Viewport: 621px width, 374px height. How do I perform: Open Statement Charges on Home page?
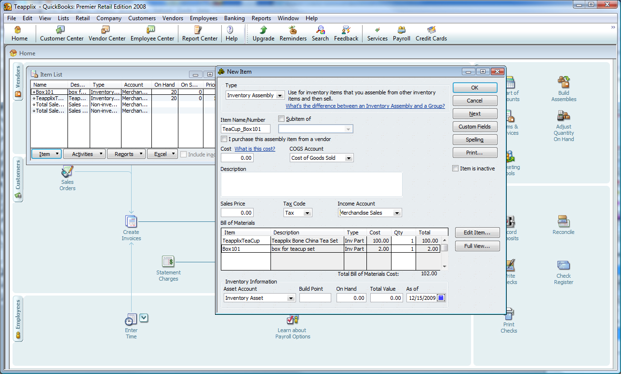tap(168, 269)
